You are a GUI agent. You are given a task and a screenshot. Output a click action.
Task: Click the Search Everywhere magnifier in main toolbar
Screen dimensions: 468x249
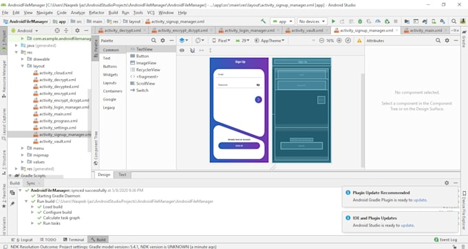tap(454, 21)
